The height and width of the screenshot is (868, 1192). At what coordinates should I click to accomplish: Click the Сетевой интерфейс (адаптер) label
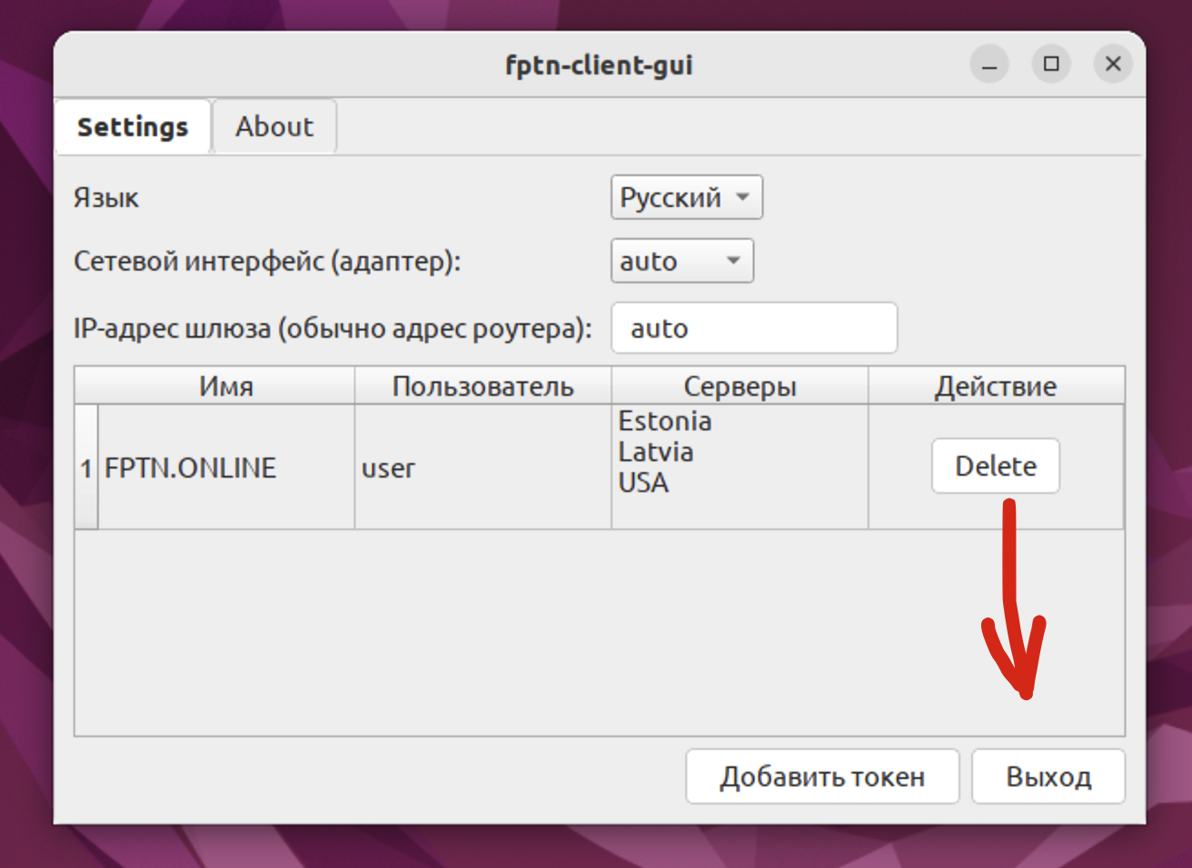(267, 261)
